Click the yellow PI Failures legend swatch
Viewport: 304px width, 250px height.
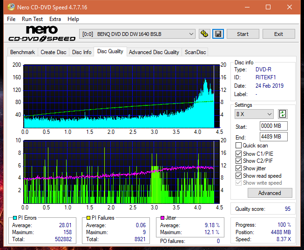tap(88, 218)
